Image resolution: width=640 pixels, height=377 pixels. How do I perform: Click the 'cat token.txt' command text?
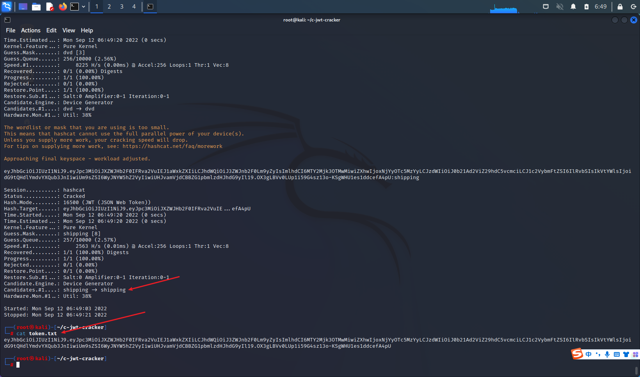coord(37,334)
